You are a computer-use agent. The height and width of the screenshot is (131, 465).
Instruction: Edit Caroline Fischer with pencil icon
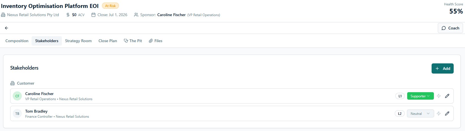(447, 96)
